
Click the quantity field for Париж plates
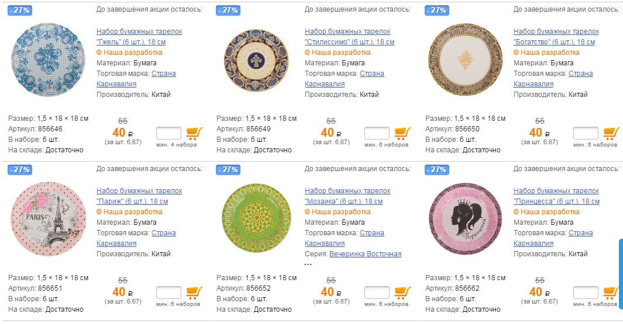(x=168, y=292)
